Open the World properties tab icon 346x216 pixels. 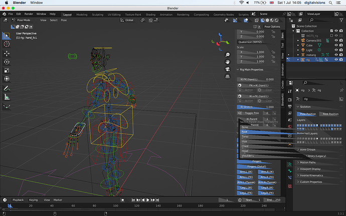point(290,126)
